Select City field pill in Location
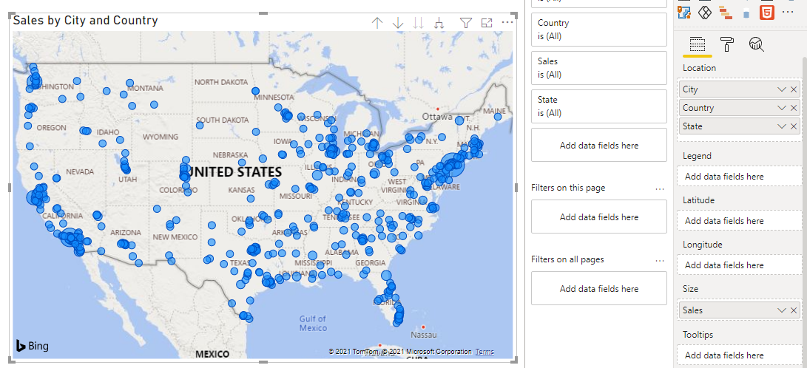Image resolution: width=807 pixels, height=368 pixels. 740,89
